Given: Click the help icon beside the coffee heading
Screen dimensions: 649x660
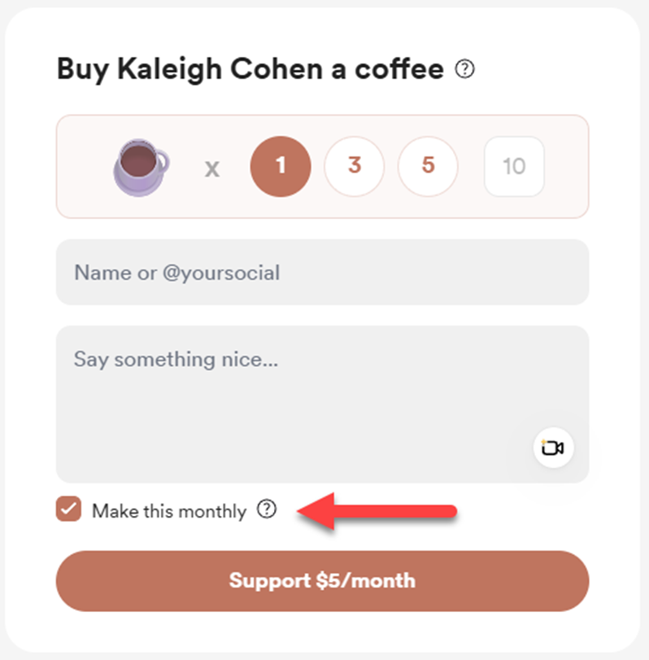Looking at the screenshot, I should 464,70.
